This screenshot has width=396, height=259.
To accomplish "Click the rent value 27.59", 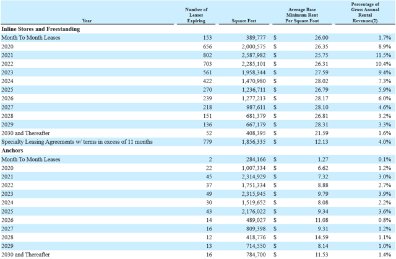I will click(322, 72).
